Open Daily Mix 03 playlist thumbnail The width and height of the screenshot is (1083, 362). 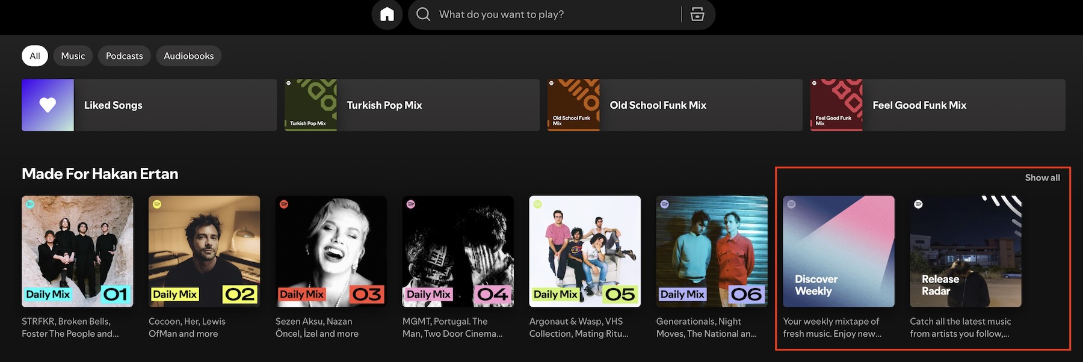331,251
